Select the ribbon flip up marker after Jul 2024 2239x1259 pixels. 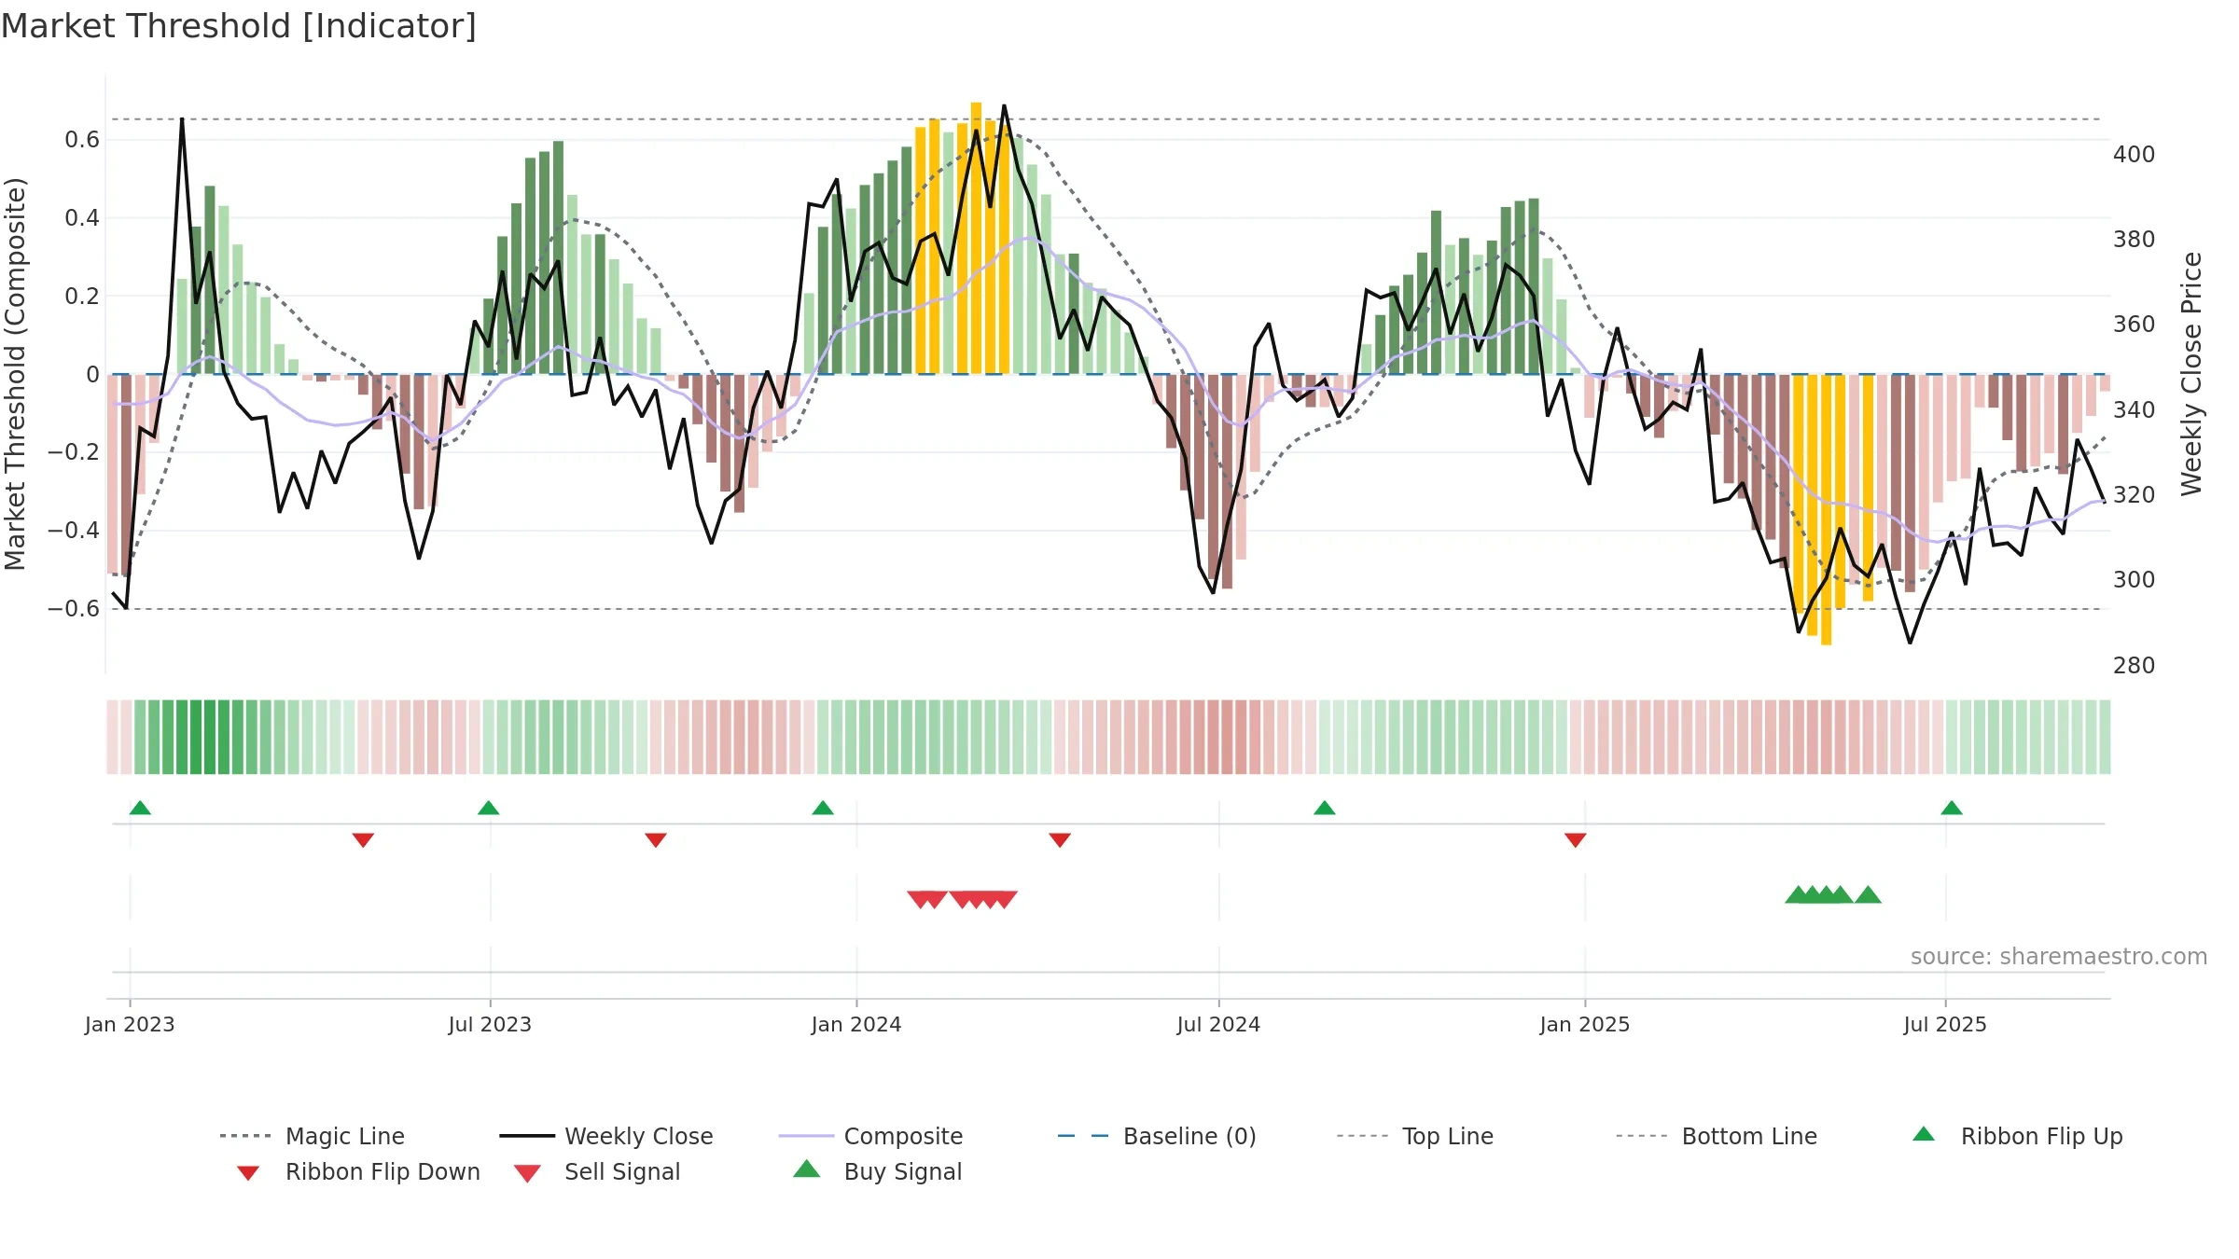[1325, 808]
